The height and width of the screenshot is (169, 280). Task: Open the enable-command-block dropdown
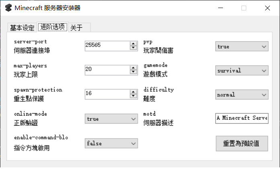[111, 143]
